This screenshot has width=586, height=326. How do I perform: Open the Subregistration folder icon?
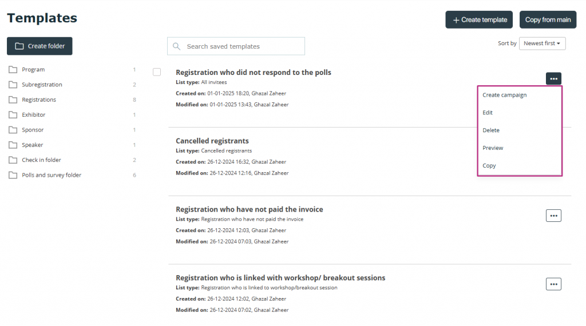pyautogui.click(x=13, y=85)
